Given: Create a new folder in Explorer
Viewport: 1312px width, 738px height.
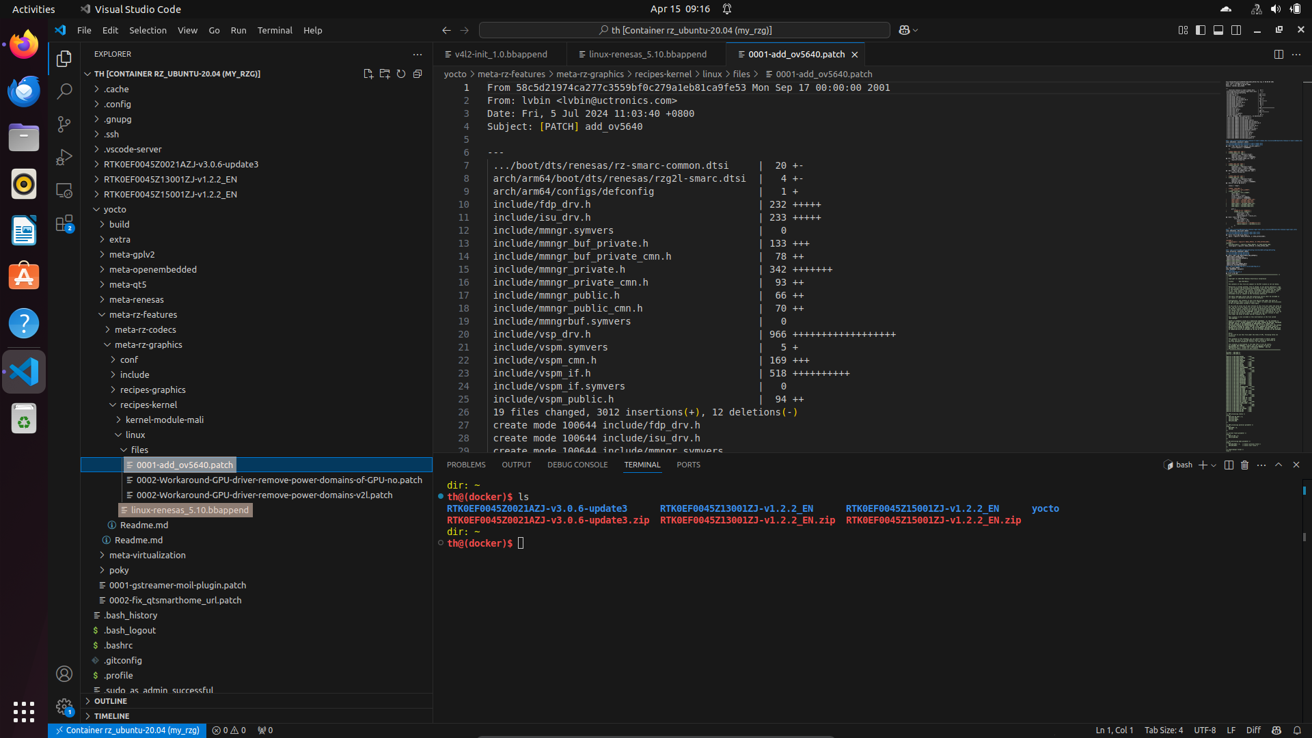Looking at the screenshot, I should (385, 74).
